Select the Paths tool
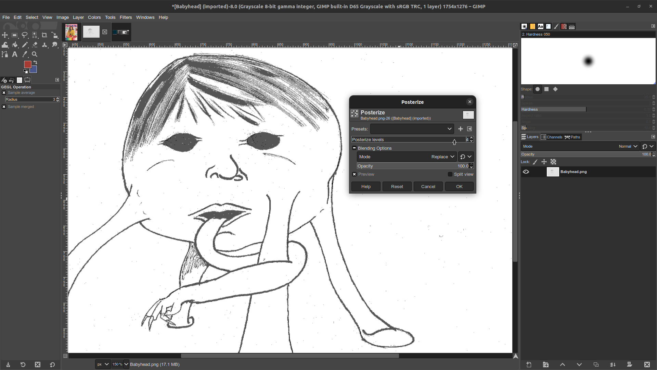Viewport: 657px width, 370px height. pyautogui.click(x=6, y=54)
